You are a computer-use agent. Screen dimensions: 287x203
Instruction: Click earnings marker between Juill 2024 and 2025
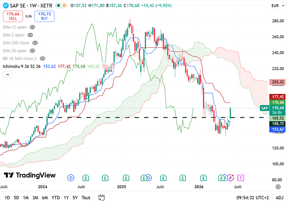pos(105,178)
